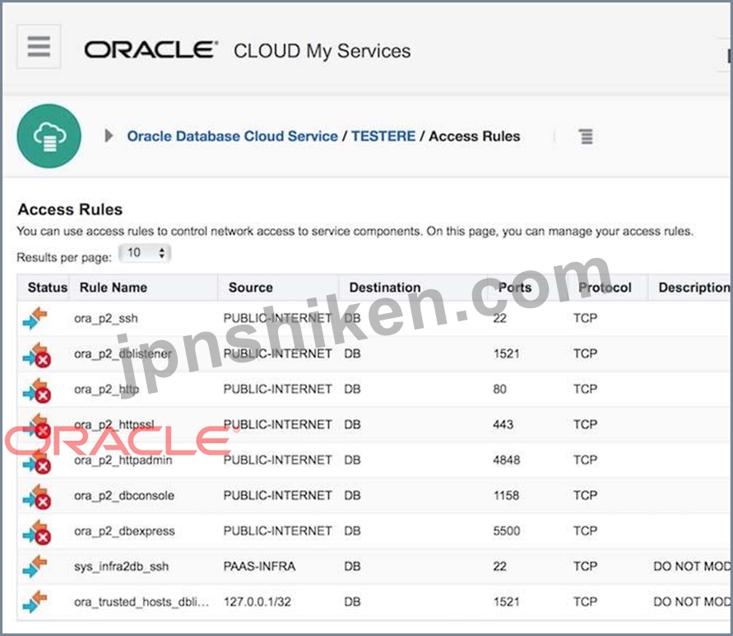Screen dimensions: 733x636
Task: Click the Database Cloud Service round icon
Action: point(49,136)
